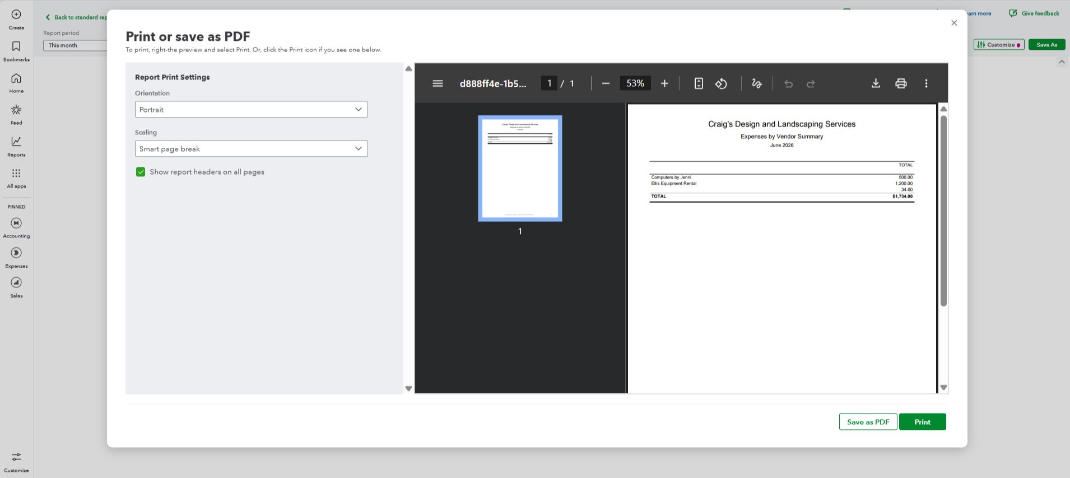
Task: Select the draw annotation tool icon
Action: pyautogui.click(x=757, y=83)
